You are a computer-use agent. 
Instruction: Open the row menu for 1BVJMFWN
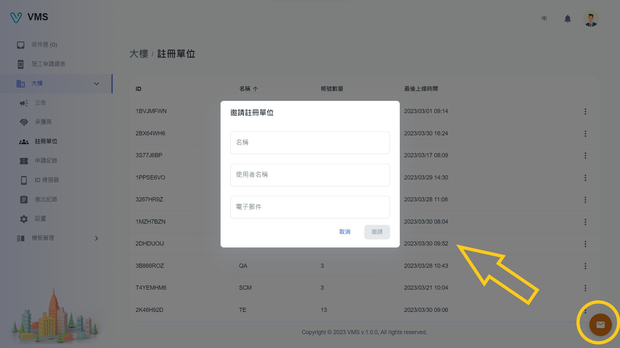pyautogui.click(x=585, y=111)
